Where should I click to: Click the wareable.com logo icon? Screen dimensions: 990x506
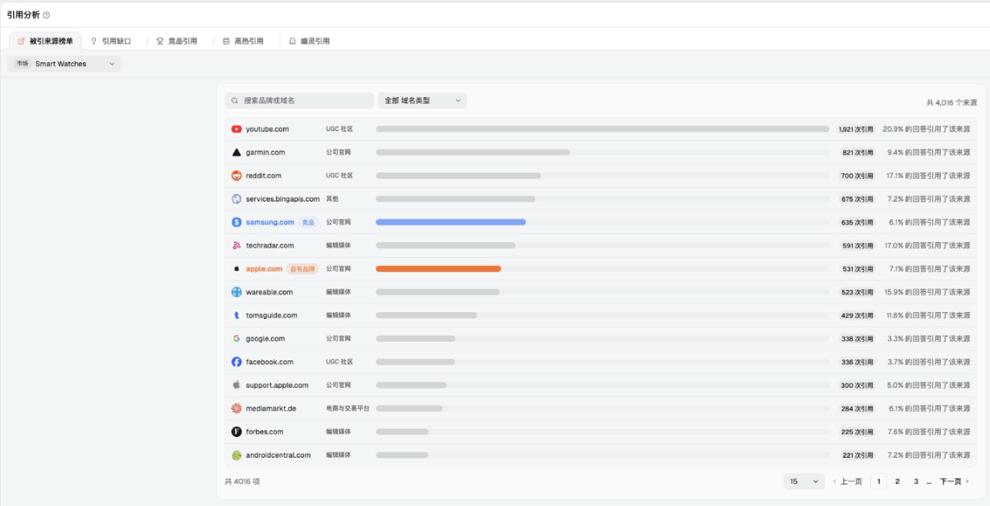[x=236, y=292]
